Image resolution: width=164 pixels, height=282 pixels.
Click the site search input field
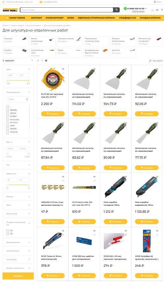pyautogui.click(x=67, y=10)
